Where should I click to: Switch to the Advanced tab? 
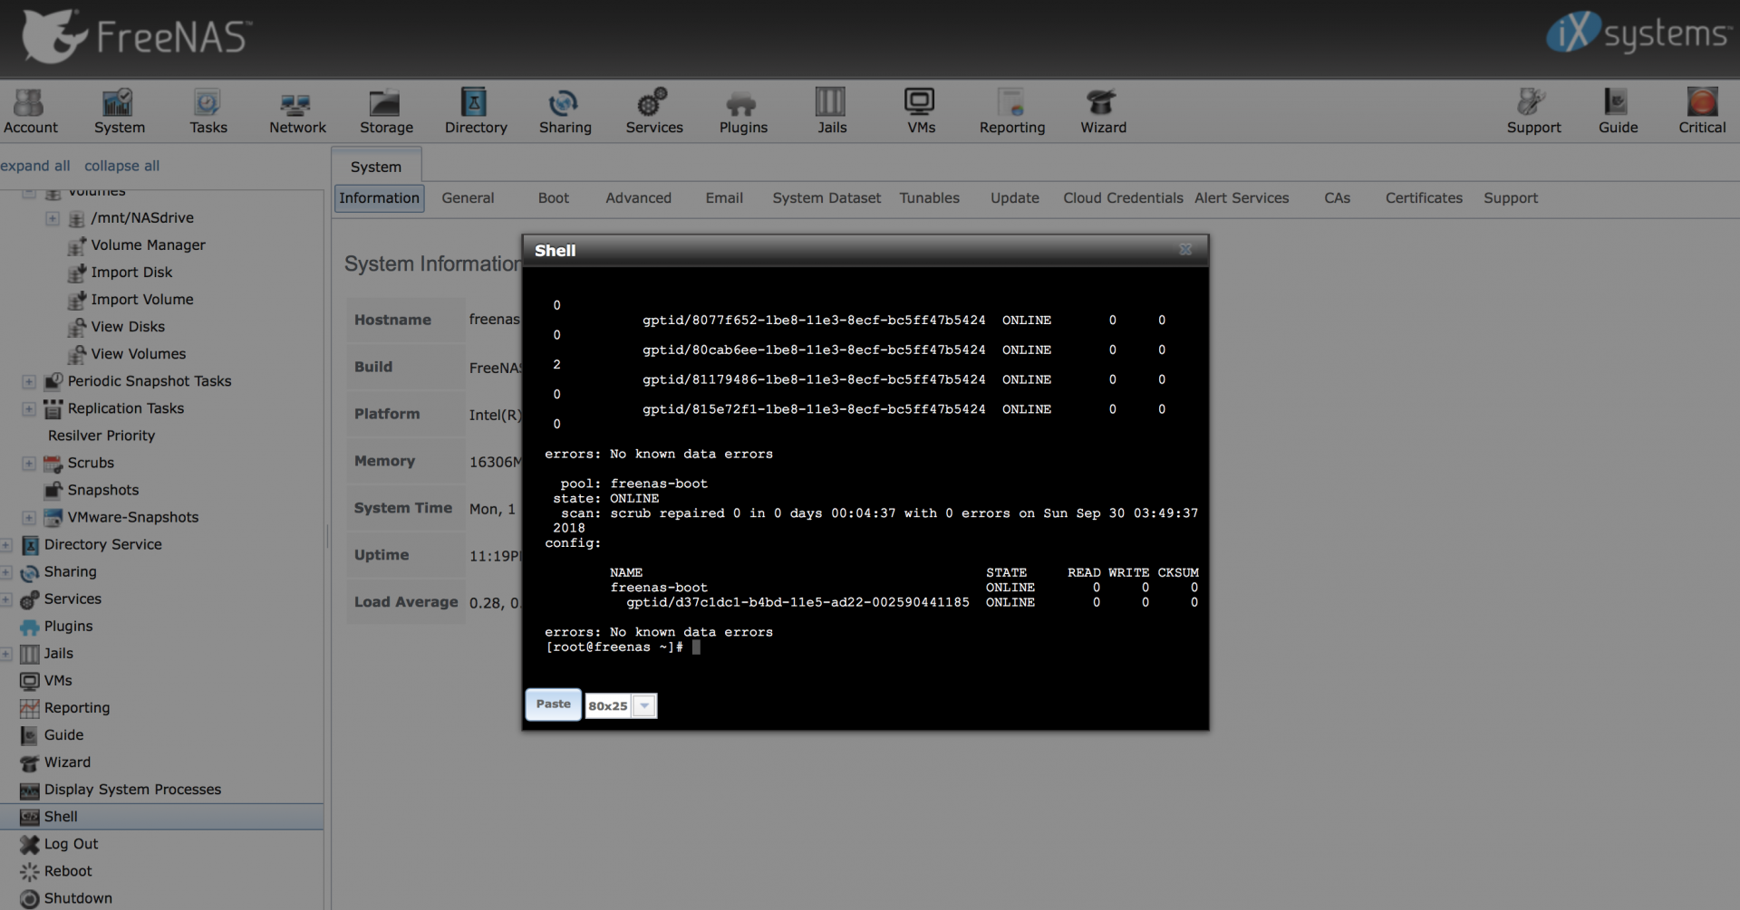click(638, 198)
